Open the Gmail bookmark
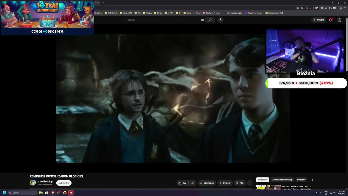The width and height of the screenshot is (348, 196). pos(197,13)
